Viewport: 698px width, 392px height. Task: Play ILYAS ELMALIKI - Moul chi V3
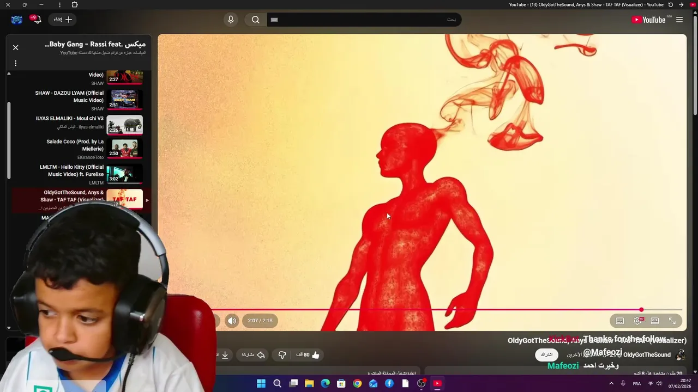coord(70,118)
